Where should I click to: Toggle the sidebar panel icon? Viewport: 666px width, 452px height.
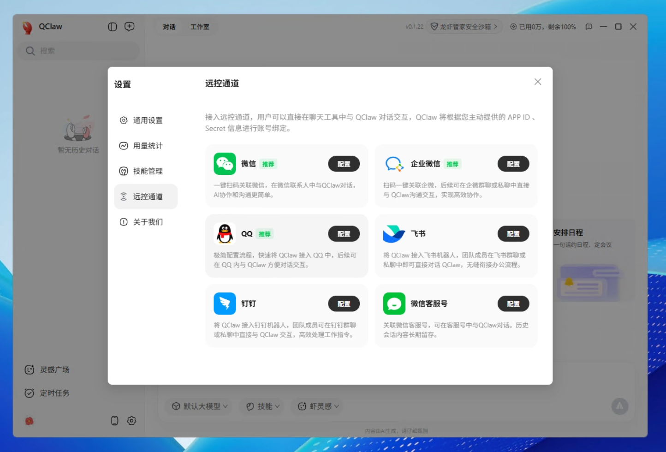click(113, 27)
